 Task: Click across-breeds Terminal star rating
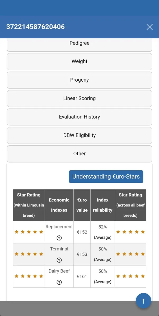pyautogui.click(x=130, y=254)
